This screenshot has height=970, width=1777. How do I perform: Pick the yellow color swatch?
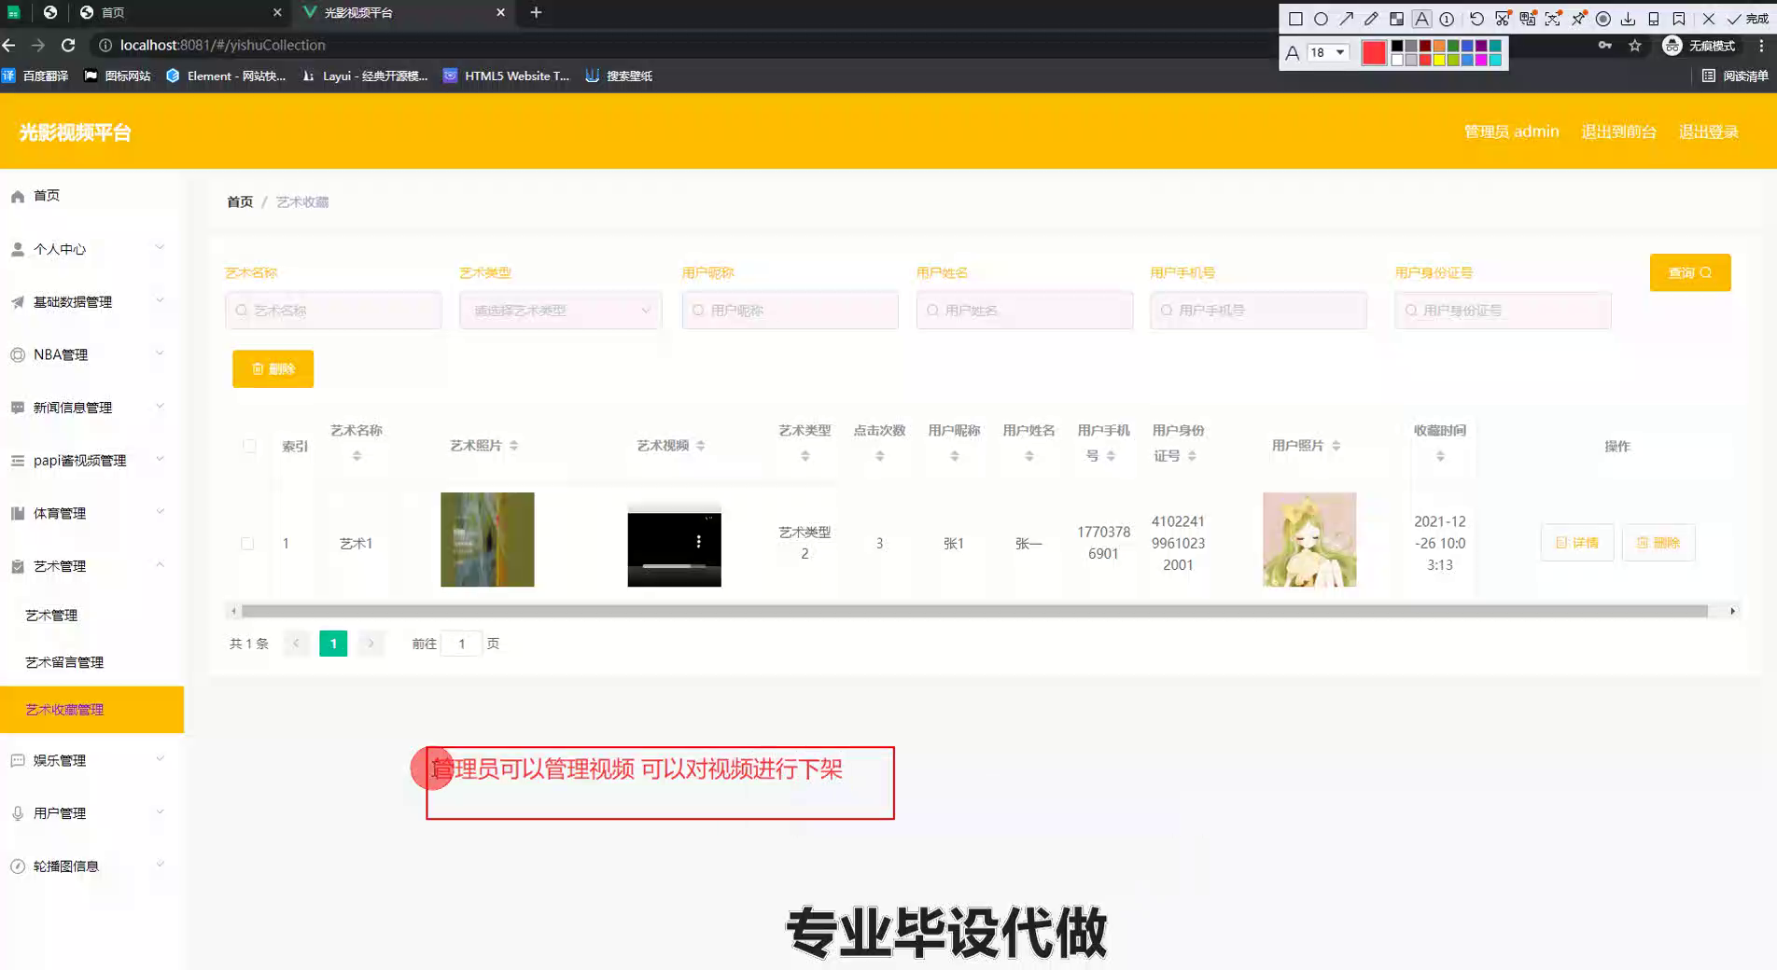[1439, 60]
